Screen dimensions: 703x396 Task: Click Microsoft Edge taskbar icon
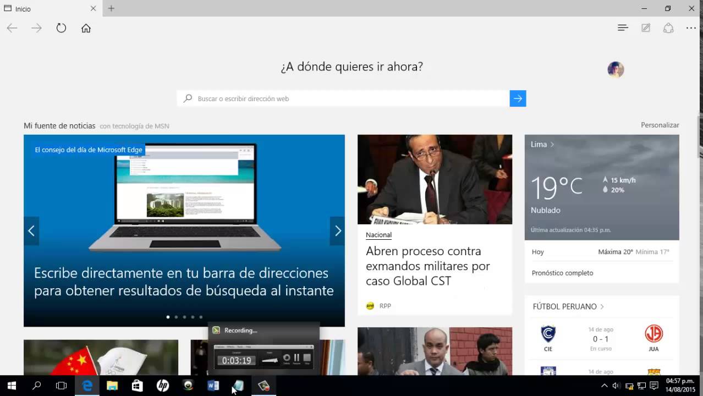pyautogui.click(x=87, y=386)
